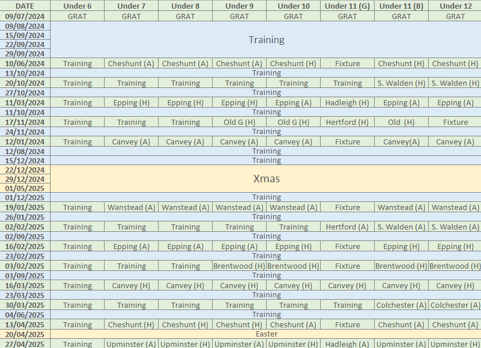Select the Under 7 column header
The width and height of the screenshot is (481, 348).
point(130,6)
